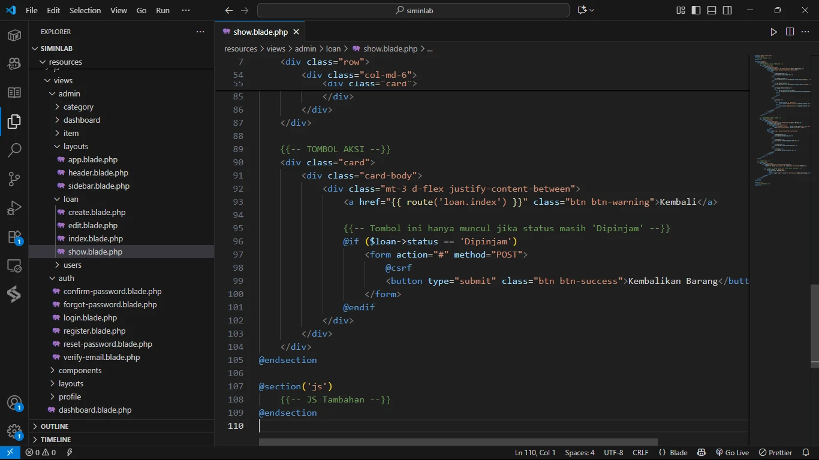
Task: Open Run and Debug view
Action: (x=14, y=208)
